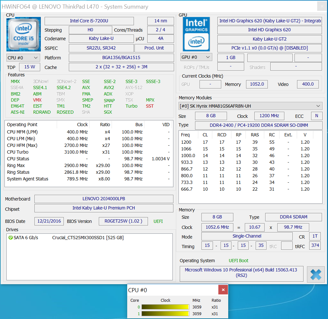Click the LENOVO 20J4000LPB motherboard field
Viewport: 328px width, 319px height.
(104, 199)
